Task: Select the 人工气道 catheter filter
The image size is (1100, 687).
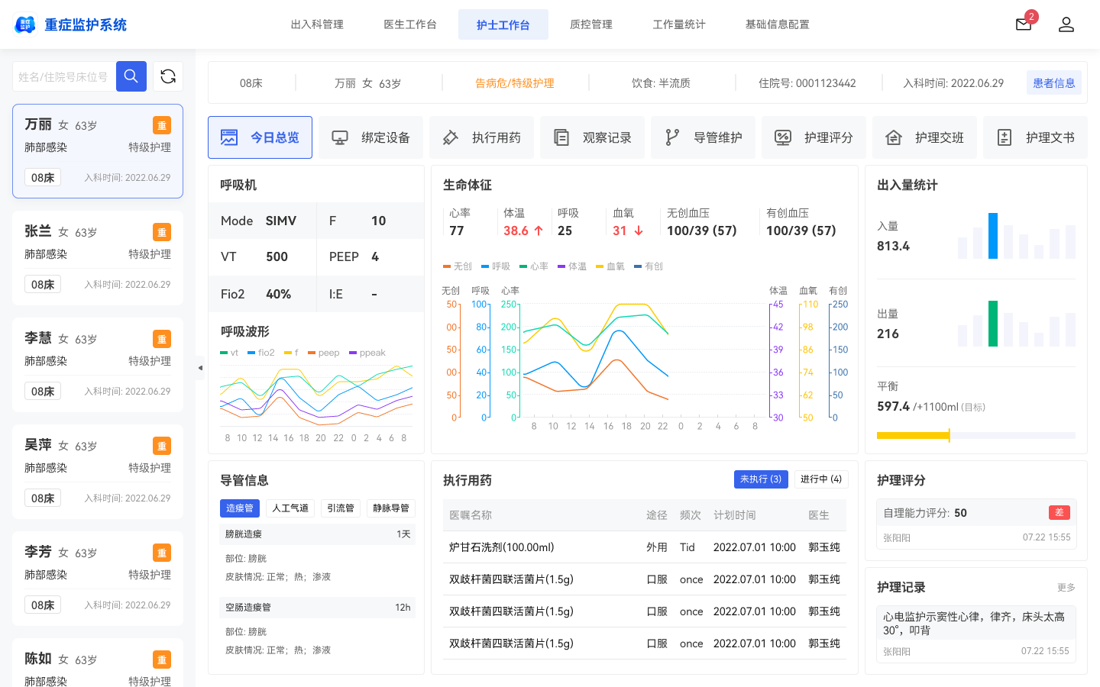Action: pyautogui.click(x=290, y=508)
